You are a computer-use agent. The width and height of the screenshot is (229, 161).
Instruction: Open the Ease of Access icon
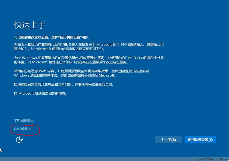click(19, 140)
